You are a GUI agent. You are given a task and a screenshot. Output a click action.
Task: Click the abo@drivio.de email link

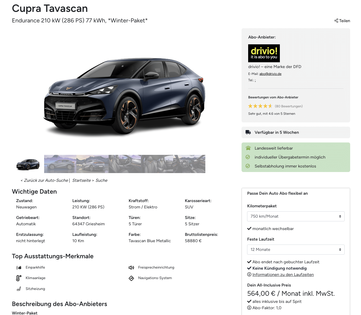click(x=270, y=74)
